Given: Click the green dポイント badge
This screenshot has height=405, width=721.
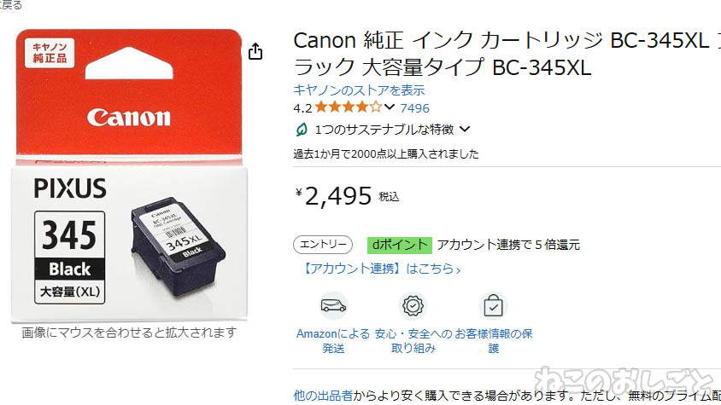Looking at the screenshot, I should [400, 246].
